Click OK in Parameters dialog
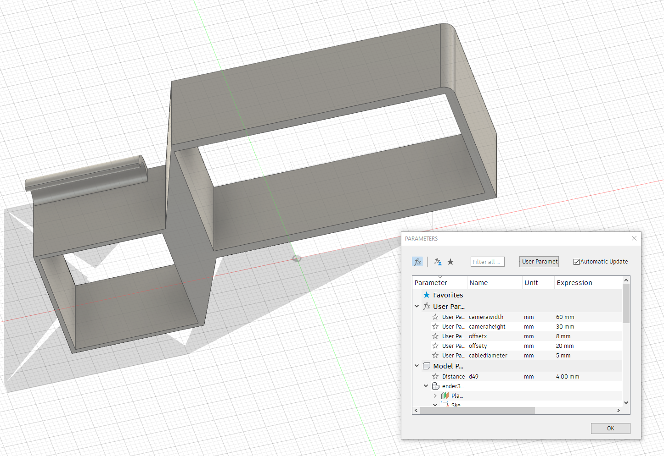 [610, 429]
